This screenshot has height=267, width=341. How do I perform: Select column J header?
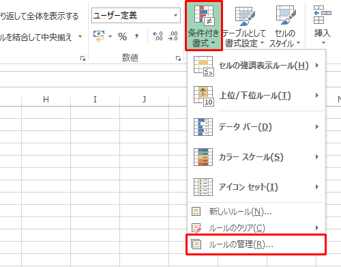[144, 100]
